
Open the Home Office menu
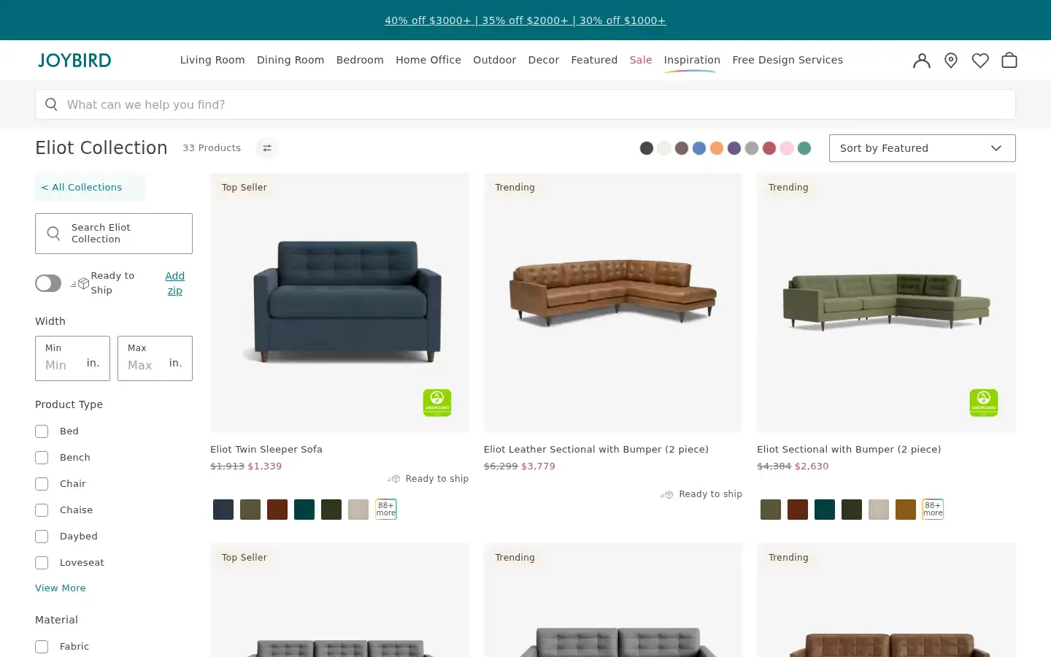pyautogui.click(x=428, y=60)
